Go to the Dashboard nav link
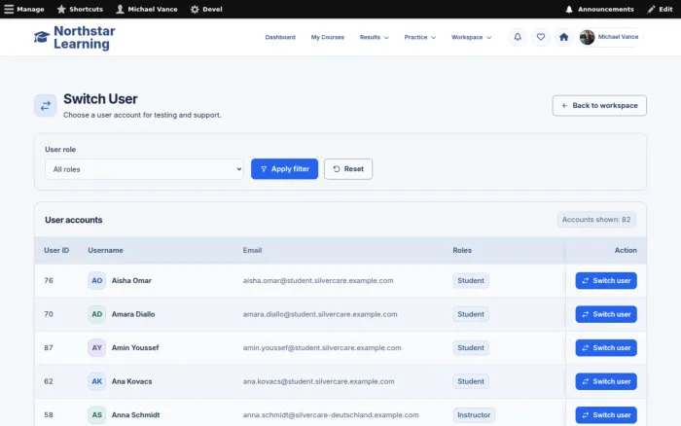Image resolution: width=681 pixels, height=426 pixels. [x=280, y=37]
